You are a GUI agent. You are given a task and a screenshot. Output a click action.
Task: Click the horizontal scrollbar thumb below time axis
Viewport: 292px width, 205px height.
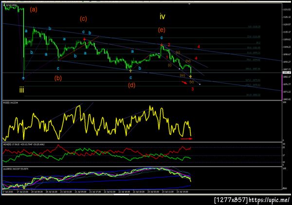(121, 195)
